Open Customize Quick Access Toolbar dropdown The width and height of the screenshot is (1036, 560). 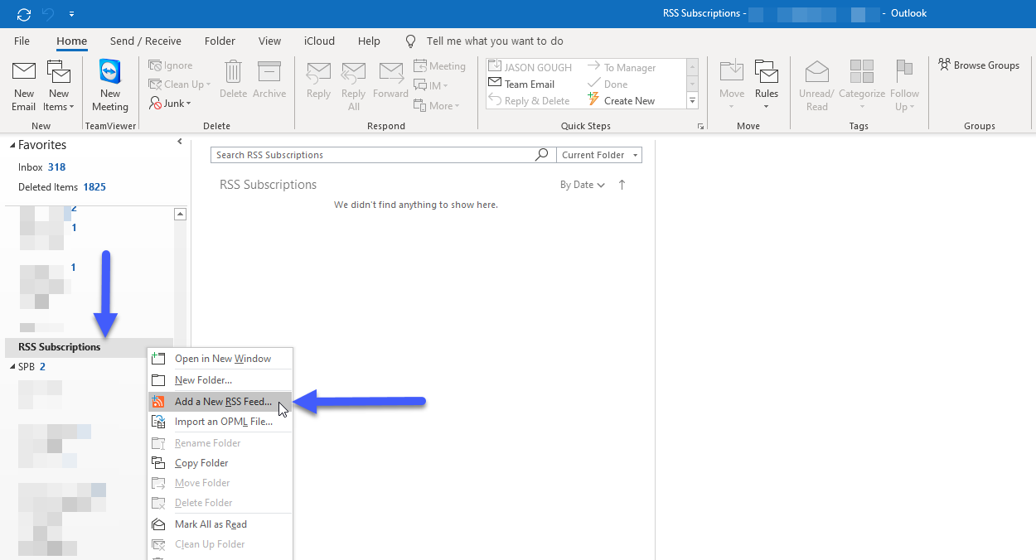pyautogui.click(x=72, y=14)
